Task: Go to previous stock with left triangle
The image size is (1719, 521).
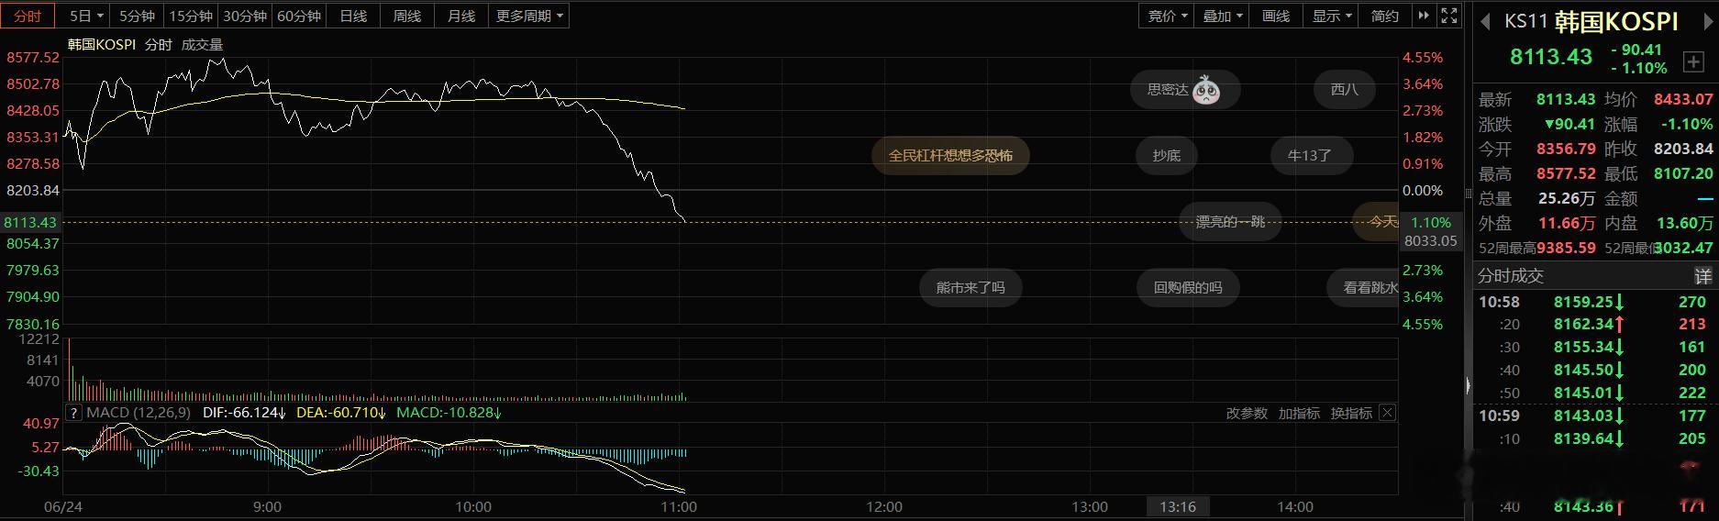Action: [1485, 22]
